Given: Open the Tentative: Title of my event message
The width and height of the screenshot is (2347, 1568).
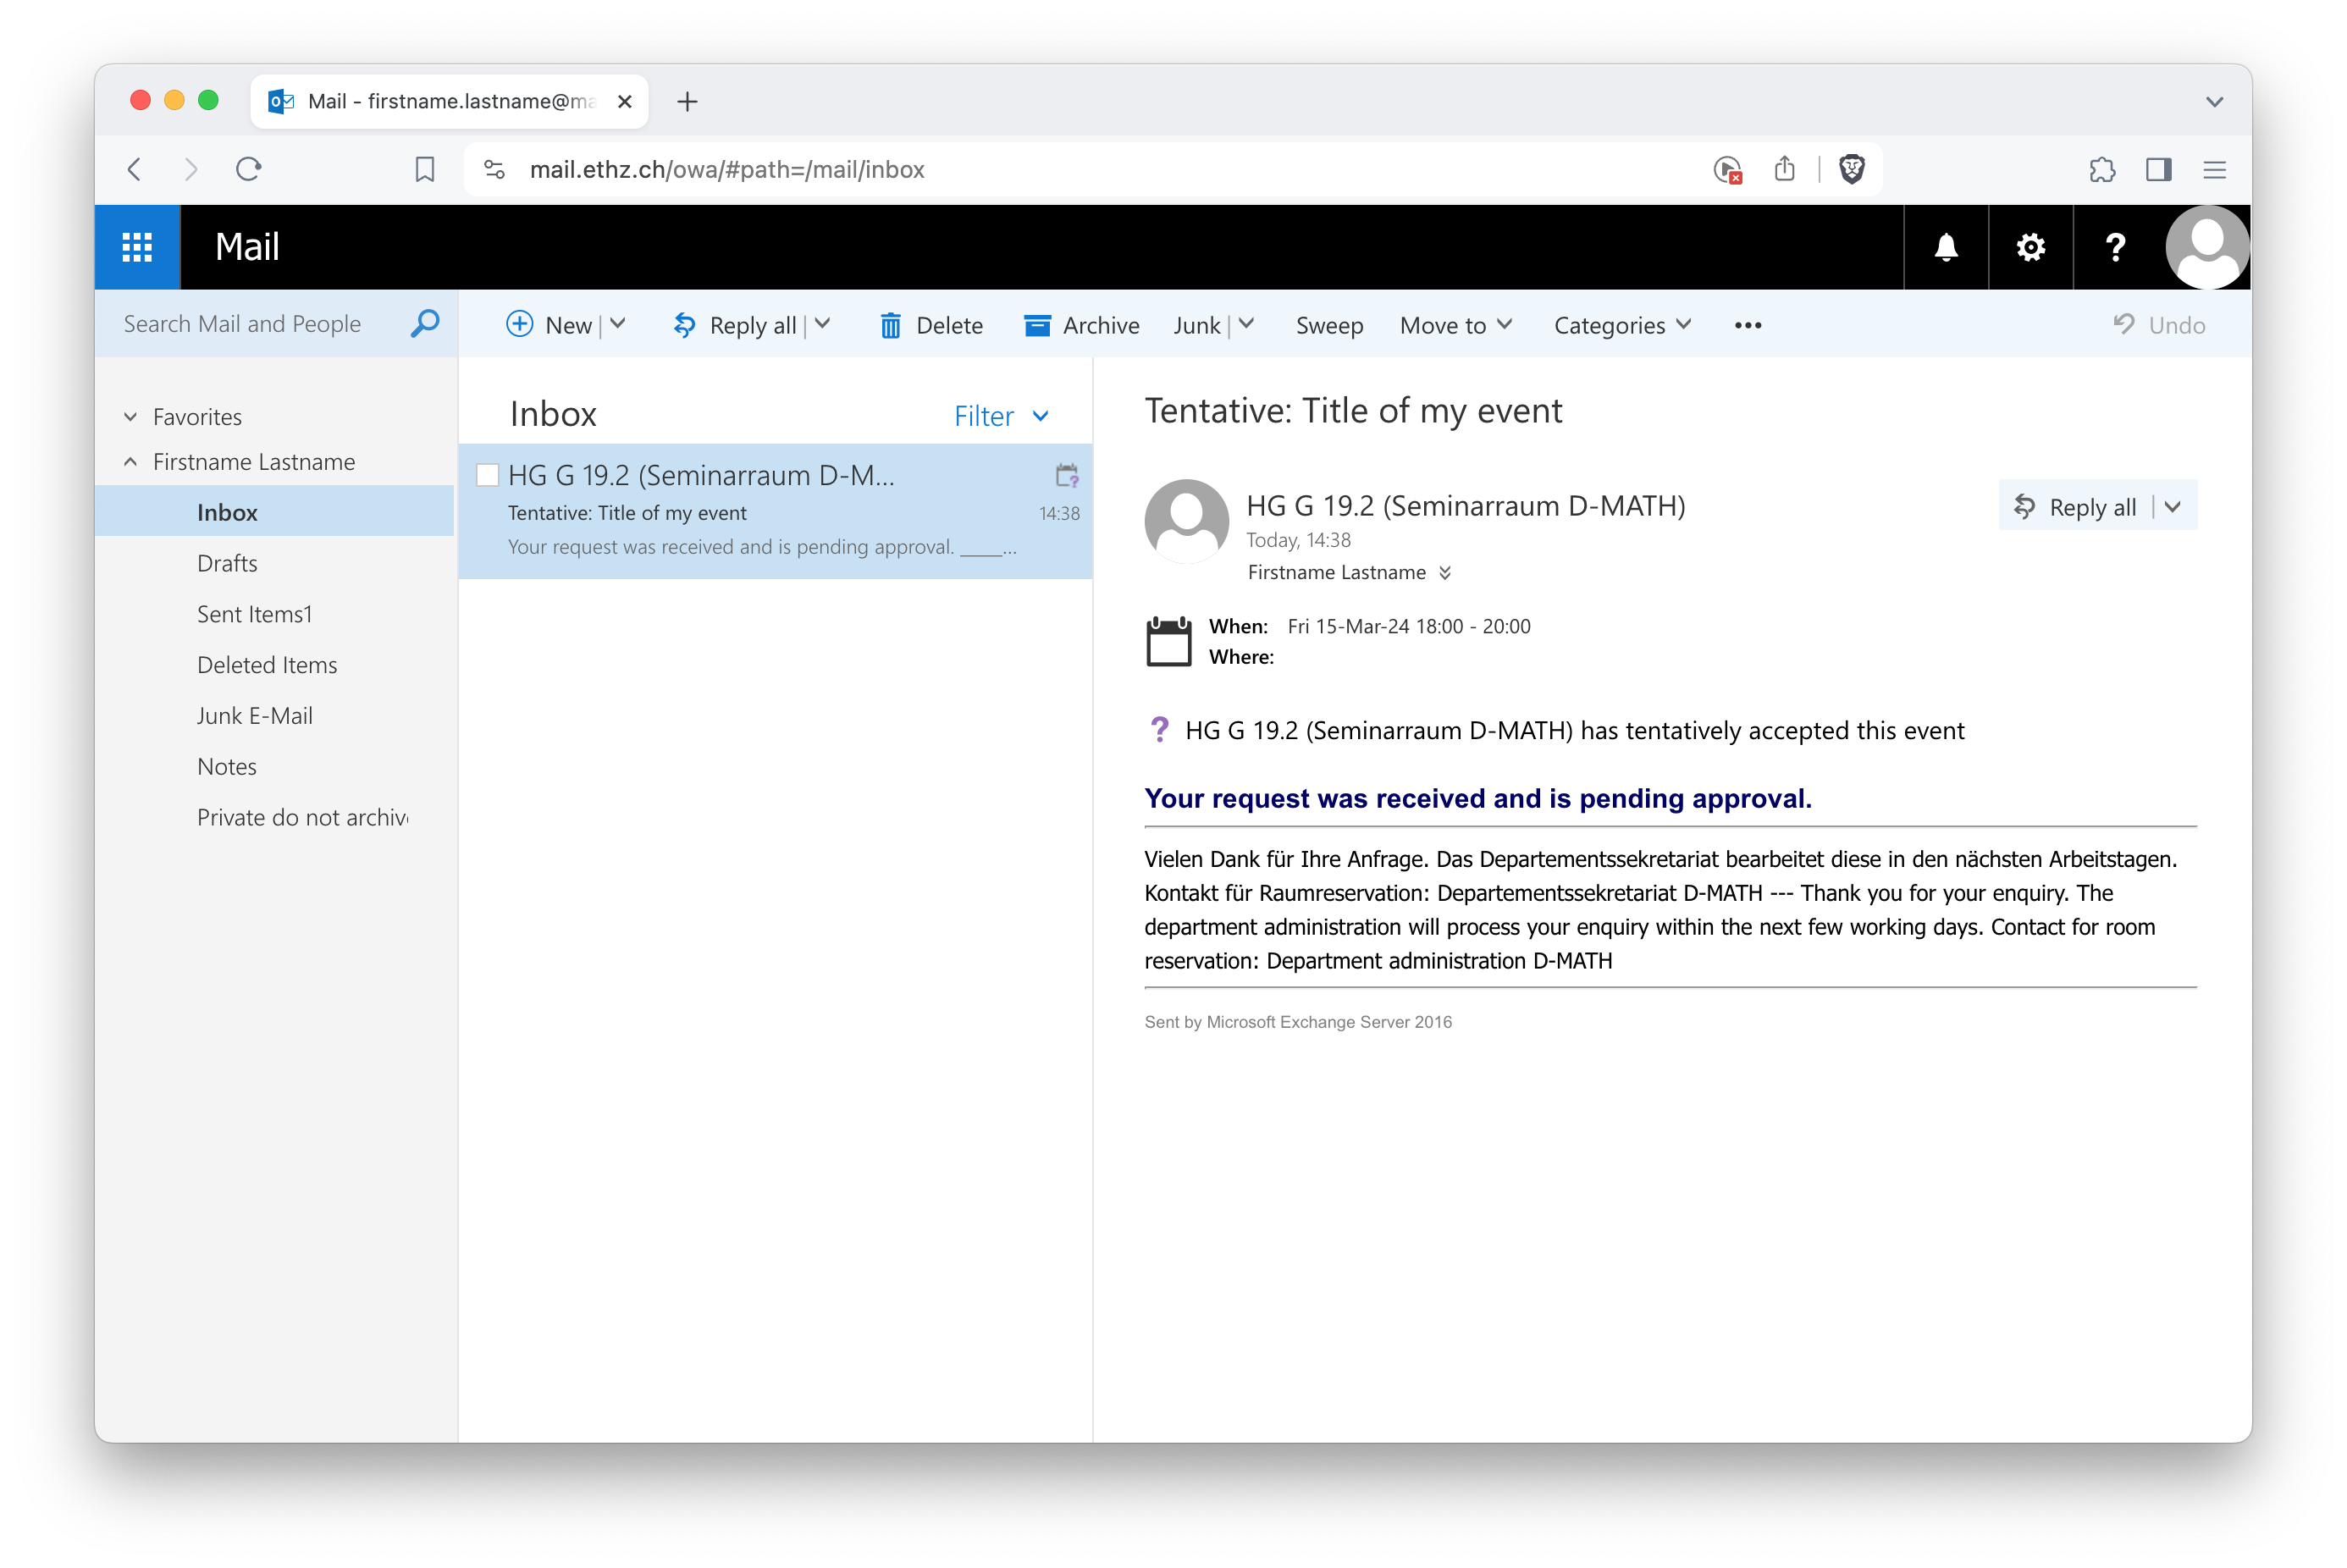Looking at the screenshot, I should [775, 511].
